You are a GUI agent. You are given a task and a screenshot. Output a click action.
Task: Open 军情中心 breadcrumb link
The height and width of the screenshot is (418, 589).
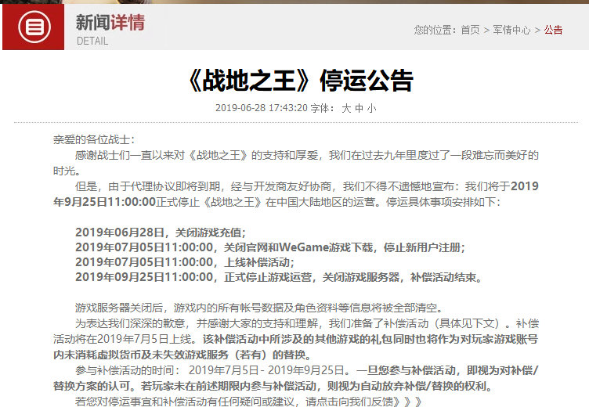click(511, 30)
